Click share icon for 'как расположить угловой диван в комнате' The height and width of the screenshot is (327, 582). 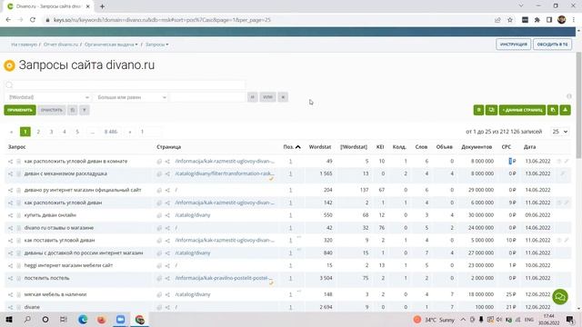10,162
